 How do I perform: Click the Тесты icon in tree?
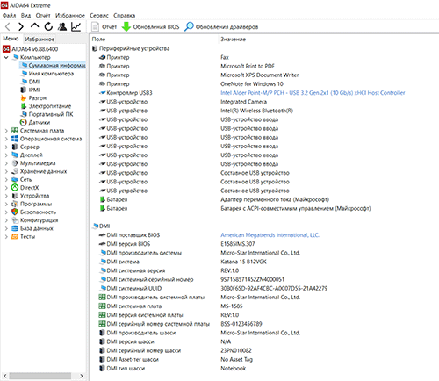tap(15, 236)
